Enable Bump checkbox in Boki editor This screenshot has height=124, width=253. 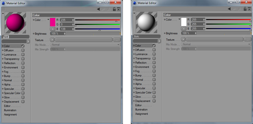point(154,76)
